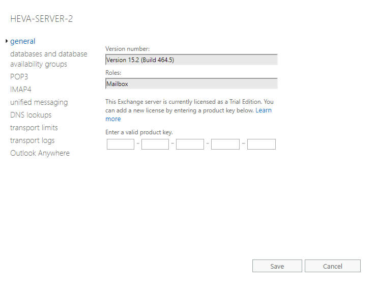Screen dimensions: 377x289
Task: Click the Cancel button
Action: tap(333, 266)
